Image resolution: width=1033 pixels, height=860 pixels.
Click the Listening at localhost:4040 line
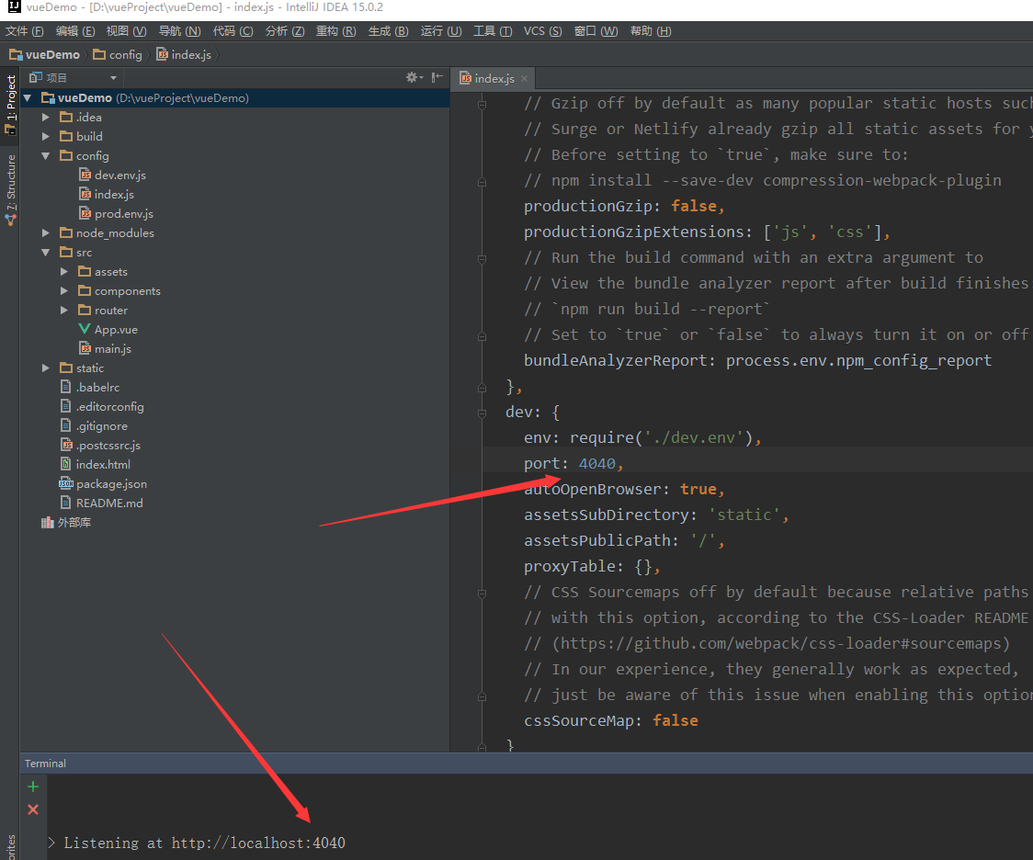[x=204, y=843]
